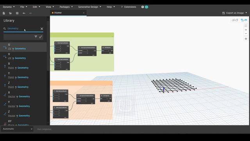The width and height of the screenshot is (250, 141).
Task: Clear the Geometry search with X
Action: tap(42, 29)
